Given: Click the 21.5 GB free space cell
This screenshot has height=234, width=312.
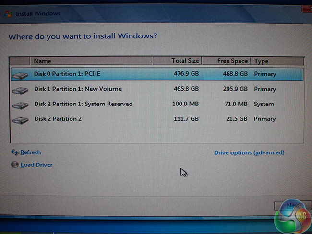Looking at the screenshot, I should (237, 119).
